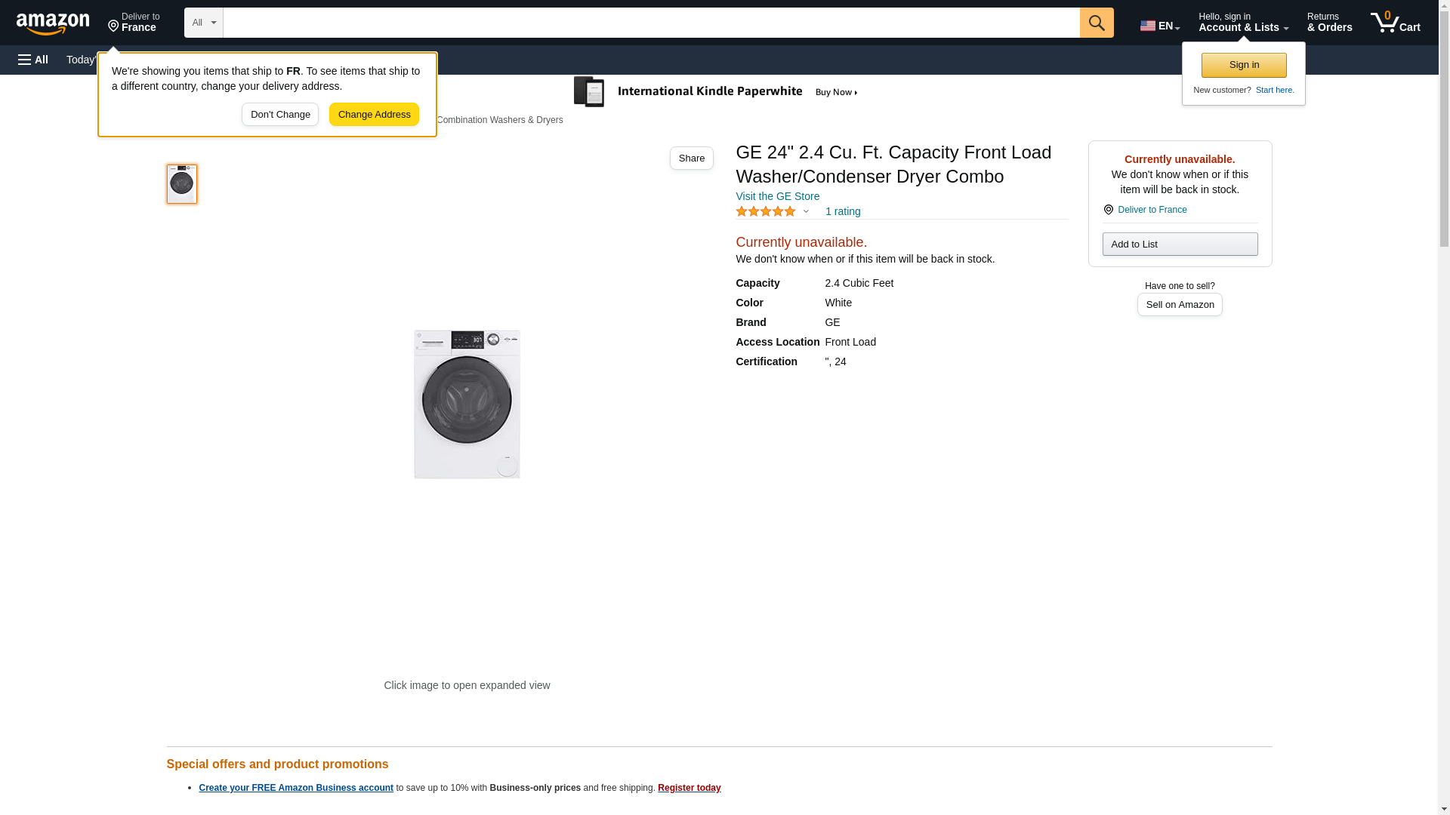Screen dimensions: 1450x815
Task: Expand the Account & Lists menu
Action: tap(1242, 23)
